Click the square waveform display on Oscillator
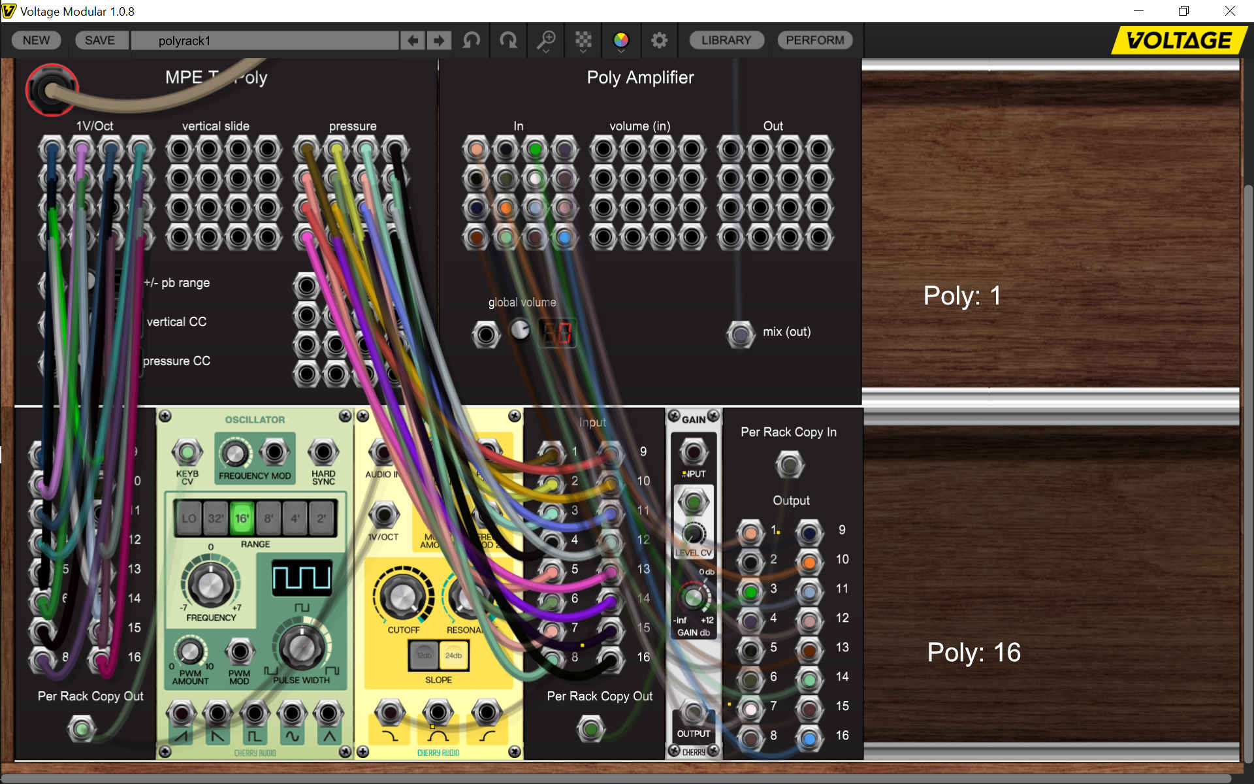This screenshot has height=784, width=1254. pos(301,578)
